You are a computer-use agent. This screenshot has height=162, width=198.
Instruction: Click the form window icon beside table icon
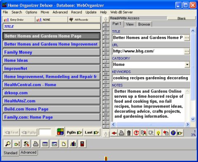click(x=54, y=144)
